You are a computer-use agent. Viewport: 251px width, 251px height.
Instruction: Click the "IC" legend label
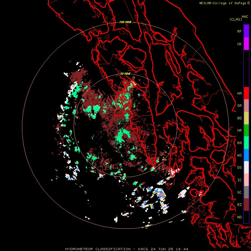click(239, 180)
